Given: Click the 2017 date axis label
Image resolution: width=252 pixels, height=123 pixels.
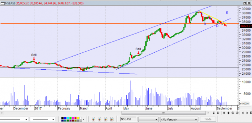Looking at the screenshot, I should (x=38, y=109).
